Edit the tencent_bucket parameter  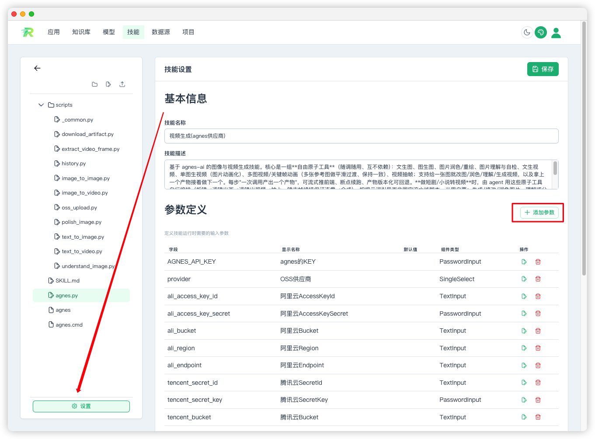point(524,417)
